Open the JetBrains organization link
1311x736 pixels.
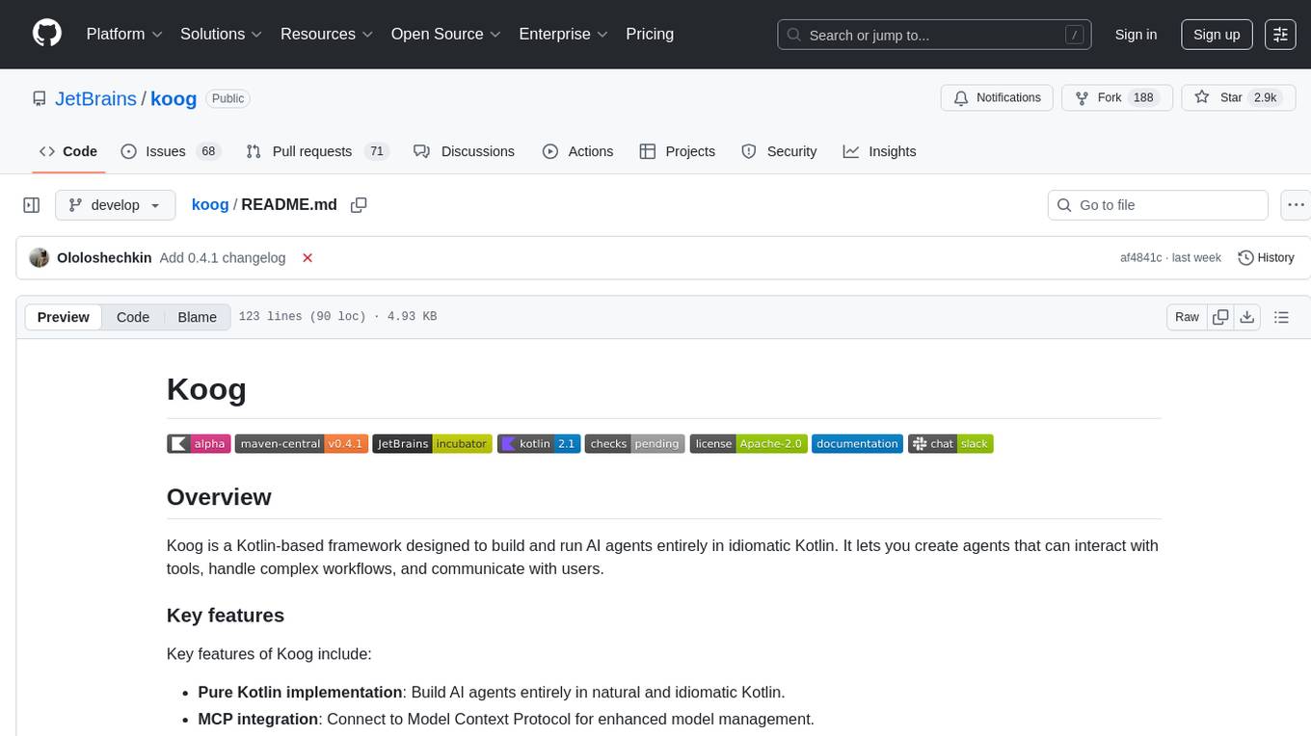pos(95,98)
